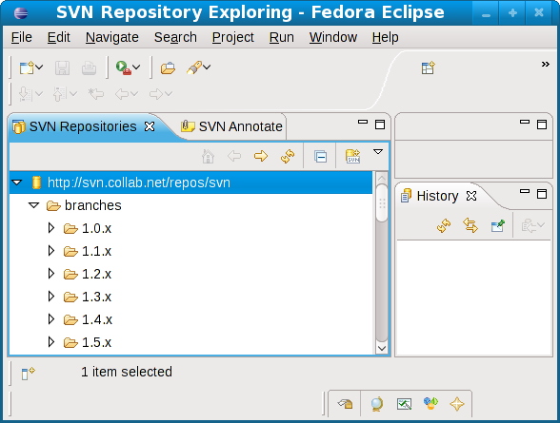Image resolution: width=560 pixels, height=423 pixels.
Task: Toggle Pin this History view
Action: coord(497,225)
